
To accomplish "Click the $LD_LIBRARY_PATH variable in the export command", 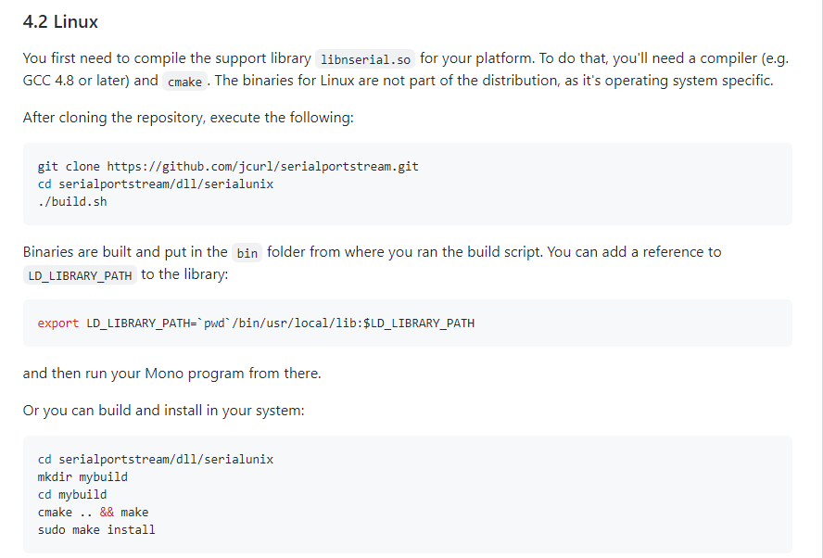I will tap(419, 323).
